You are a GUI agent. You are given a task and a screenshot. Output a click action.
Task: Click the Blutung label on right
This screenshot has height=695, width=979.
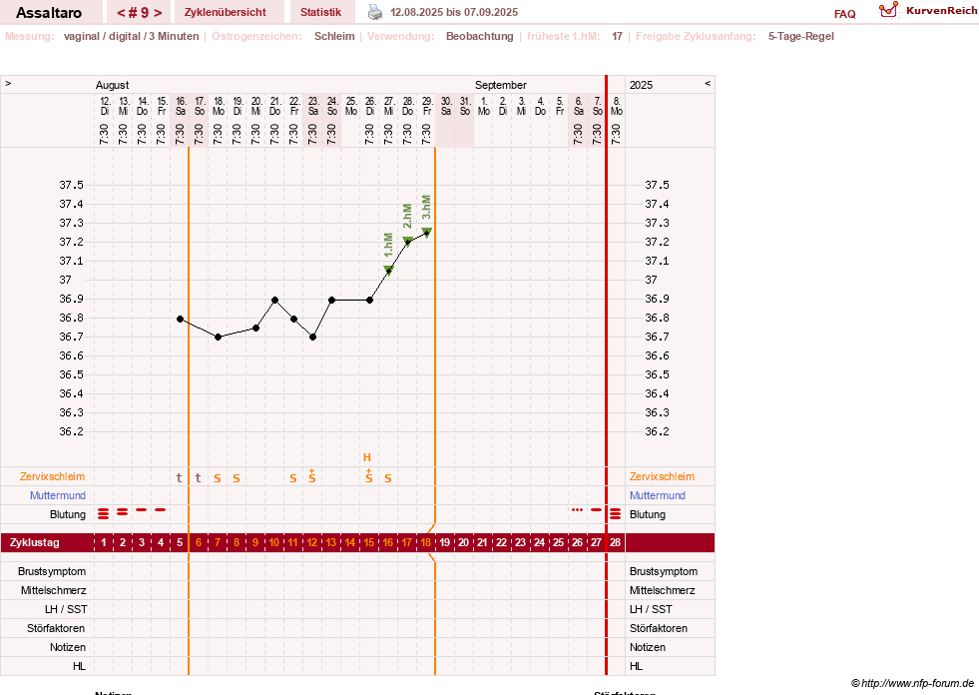pos(648,514)
